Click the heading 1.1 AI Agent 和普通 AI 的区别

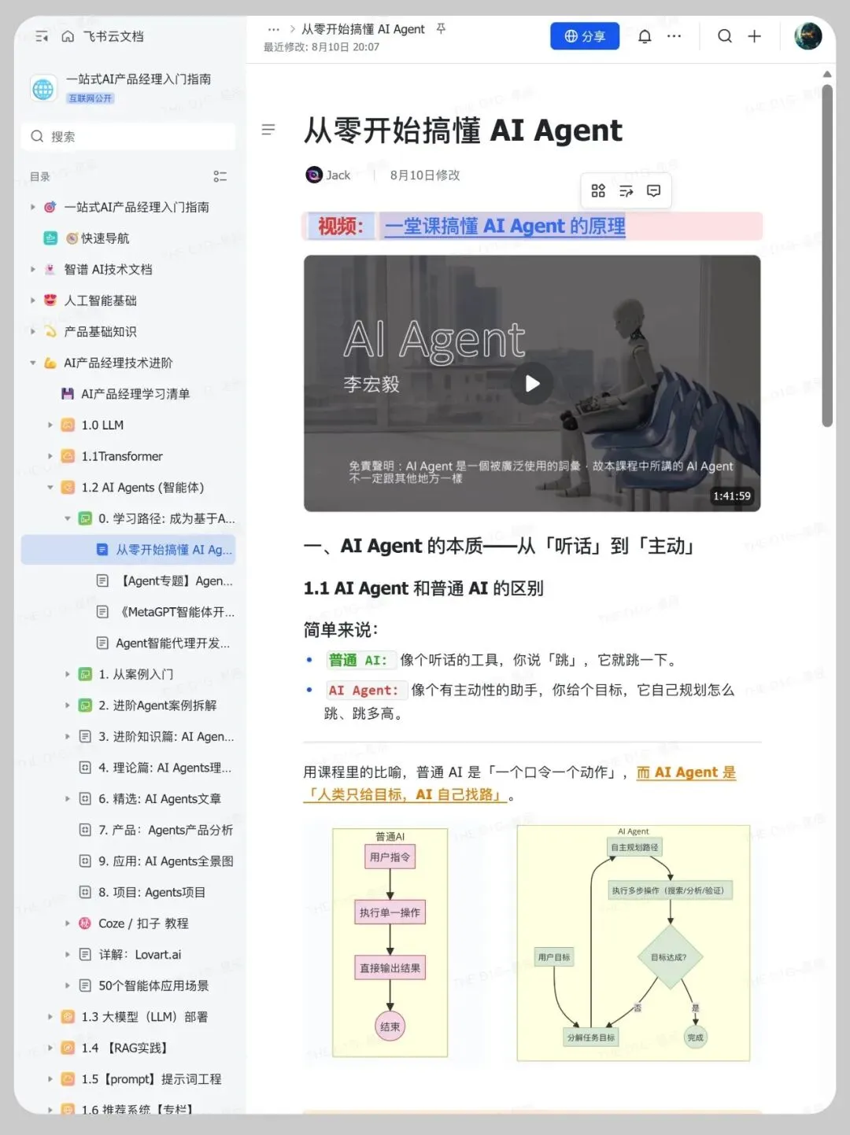(x=423, y=588)
